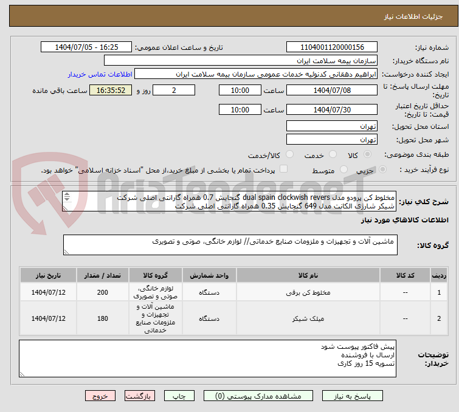Select the جزیی purchase type radio
The image size is (459, 412).
(x=382, y=170)
